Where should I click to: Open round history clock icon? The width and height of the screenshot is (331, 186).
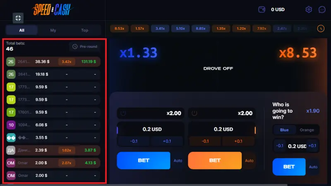pyautogui.click(x=321, y=28)
